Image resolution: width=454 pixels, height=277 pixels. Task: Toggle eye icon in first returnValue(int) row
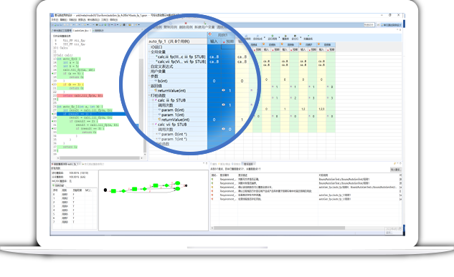point(223,90)
